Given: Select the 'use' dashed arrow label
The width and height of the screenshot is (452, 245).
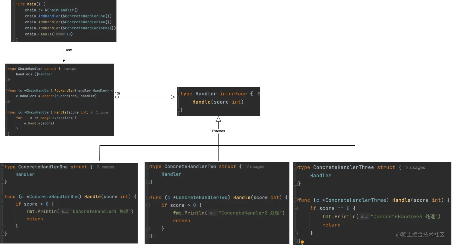Looking at the screenshot, I should [69, 50].
